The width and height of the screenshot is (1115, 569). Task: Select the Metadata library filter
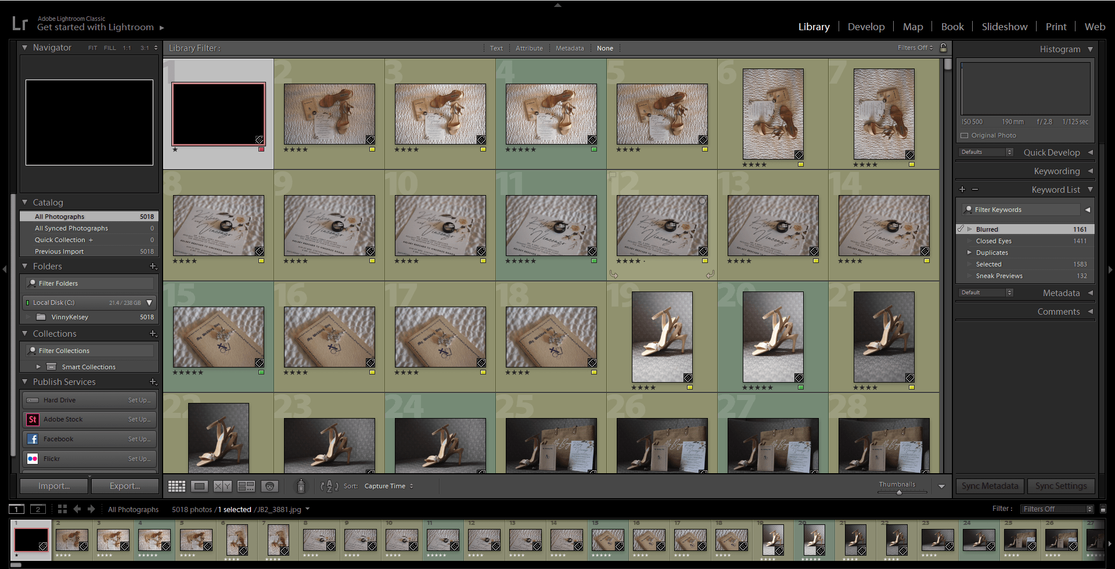coord(569,48)
